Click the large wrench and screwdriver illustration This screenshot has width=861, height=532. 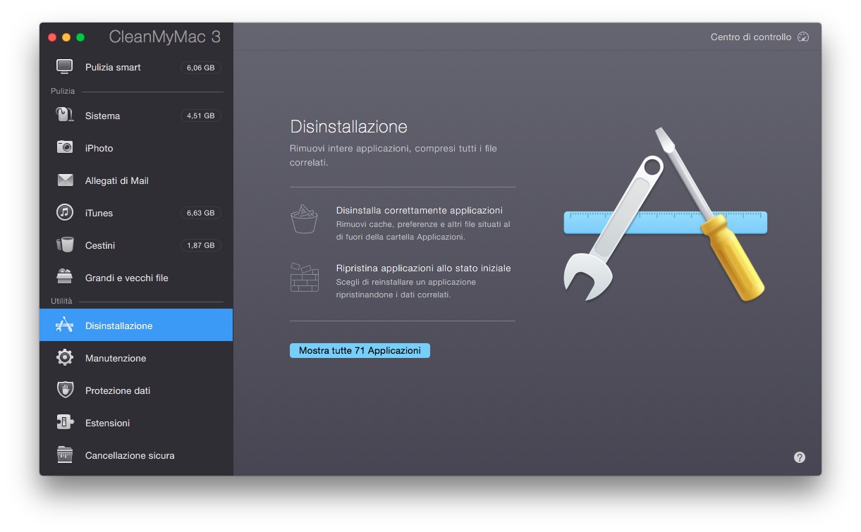click(665, 214)
